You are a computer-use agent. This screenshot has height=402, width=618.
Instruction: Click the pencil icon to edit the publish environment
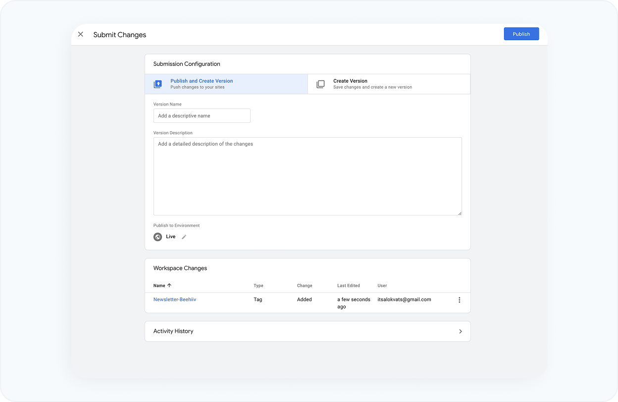(x=184, y=237)
